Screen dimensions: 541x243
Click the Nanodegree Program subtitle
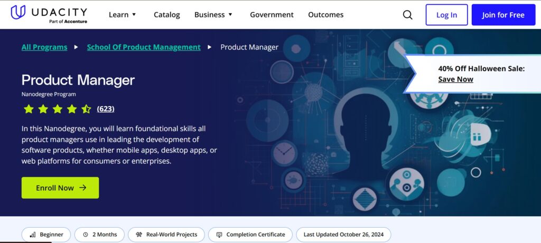tap(49, 94)
